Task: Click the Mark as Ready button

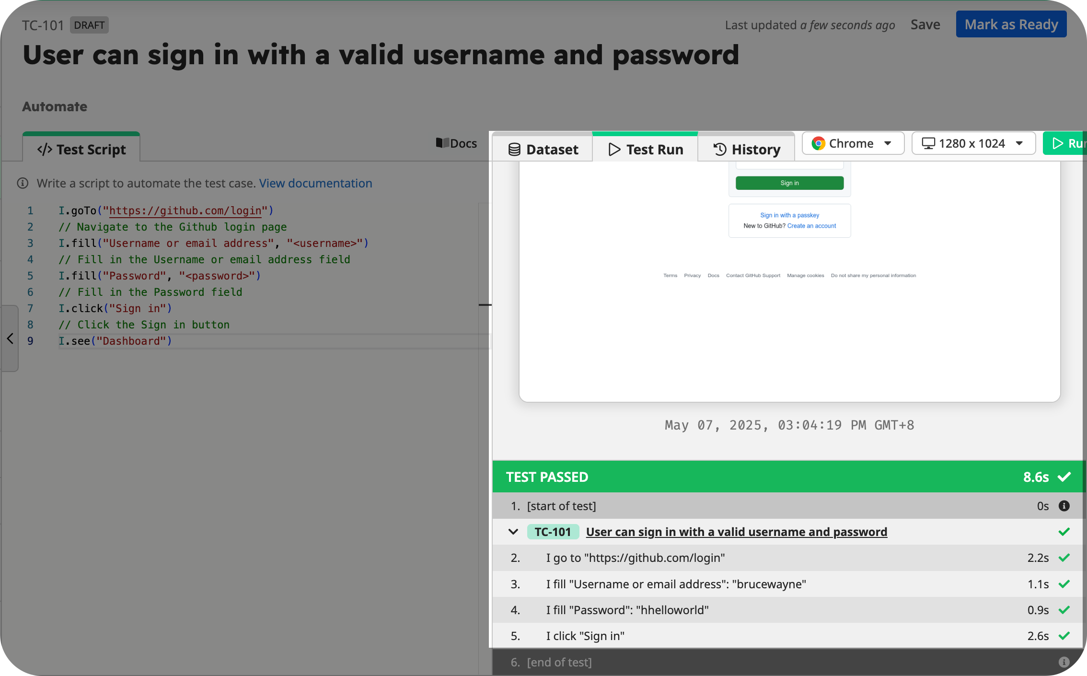Action: 1011,24
